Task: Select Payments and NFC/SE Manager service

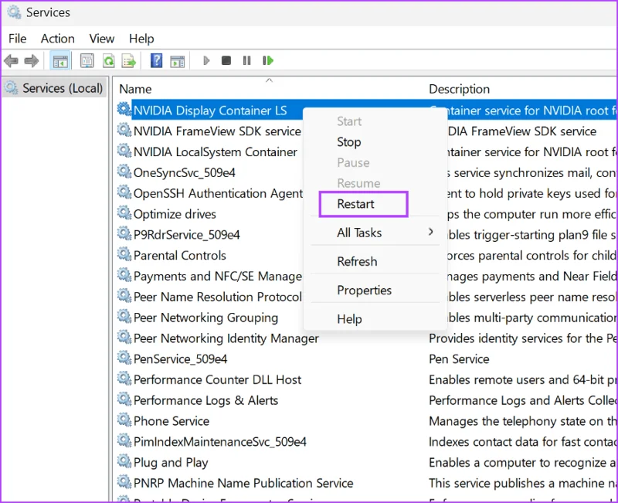Action: 218,276
